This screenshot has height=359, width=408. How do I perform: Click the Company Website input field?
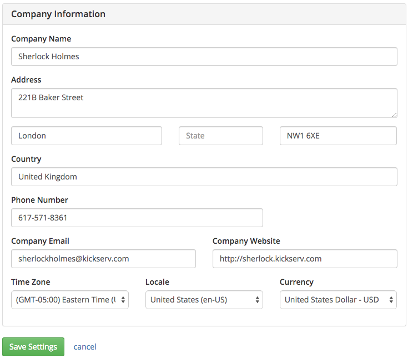(305, 259)
